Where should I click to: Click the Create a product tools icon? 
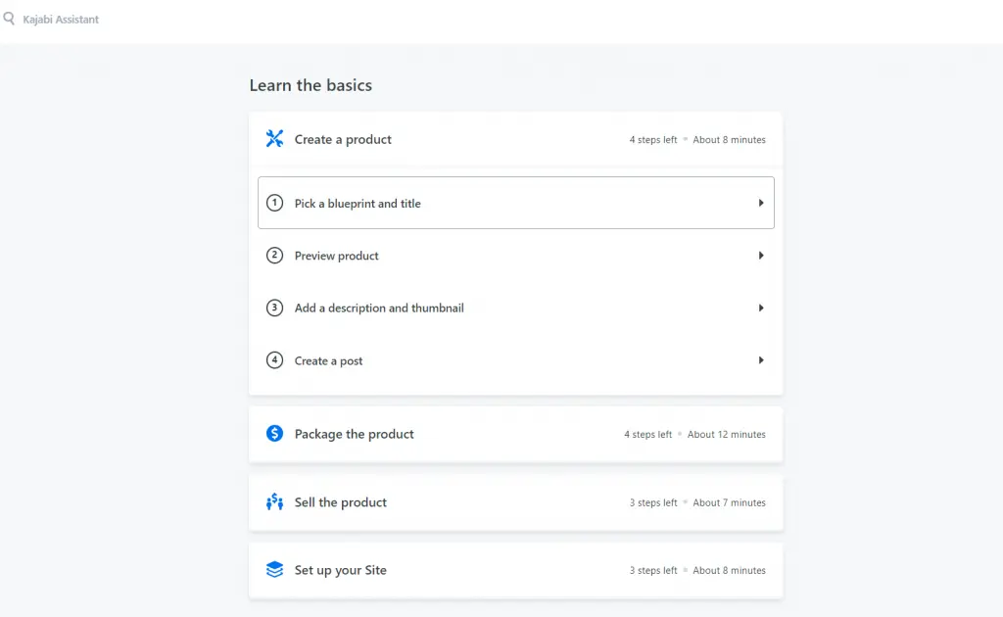point(274,139)
